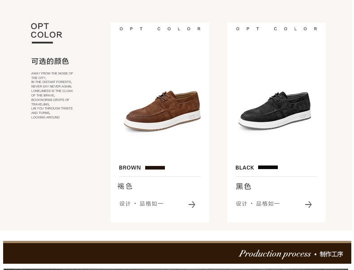Click the 褐色 color name
354x270 pixels.
tap(125, 186)
